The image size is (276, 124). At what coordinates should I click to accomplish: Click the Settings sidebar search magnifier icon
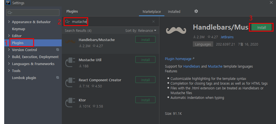[10, 13]
